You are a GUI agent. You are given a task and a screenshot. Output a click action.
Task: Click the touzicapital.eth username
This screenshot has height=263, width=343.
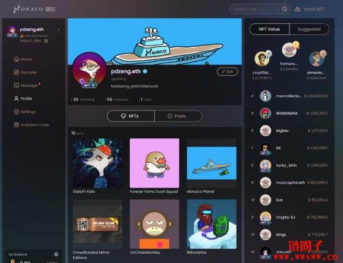click(291, 183)
